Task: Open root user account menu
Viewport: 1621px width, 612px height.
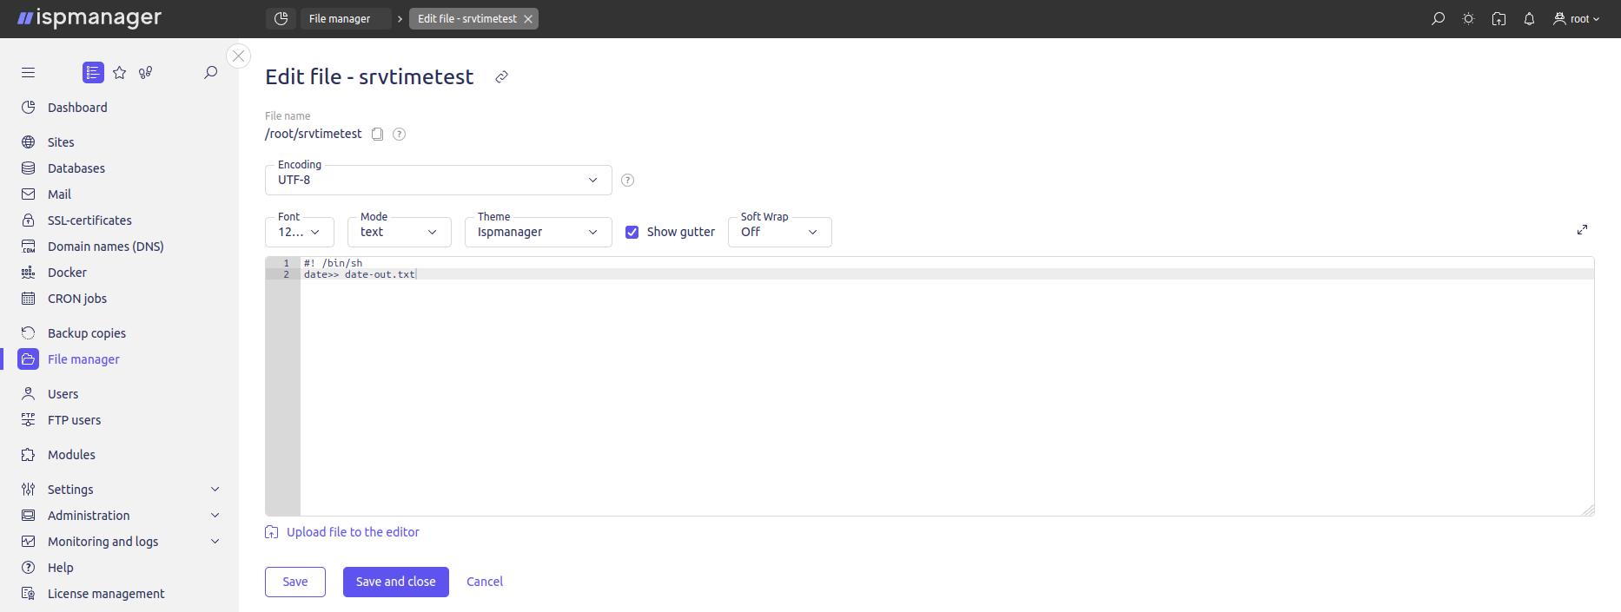Action: click(x=1577, y=18)
